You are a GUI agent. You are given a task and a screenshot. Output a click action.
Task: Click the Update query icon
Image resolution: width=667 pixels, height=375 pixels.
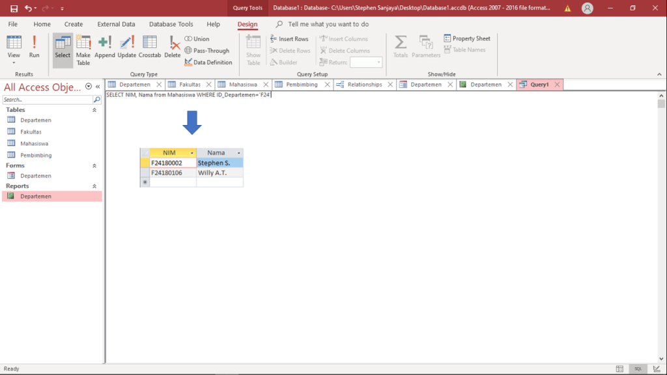(x=126, y=46)
